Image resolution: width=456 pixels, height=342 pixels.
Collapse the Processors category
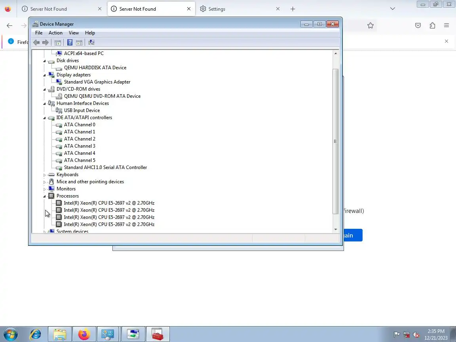[44, 196]
